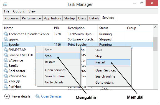The height and width of the screenshot is (105, 160).
Task: Sort services by Status column header
Action: 104,28
